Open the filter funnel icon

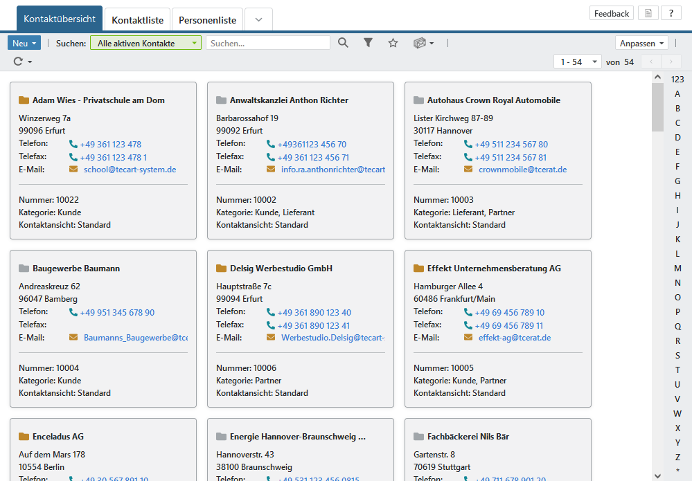pyautogui.click(x=368, y=43)
